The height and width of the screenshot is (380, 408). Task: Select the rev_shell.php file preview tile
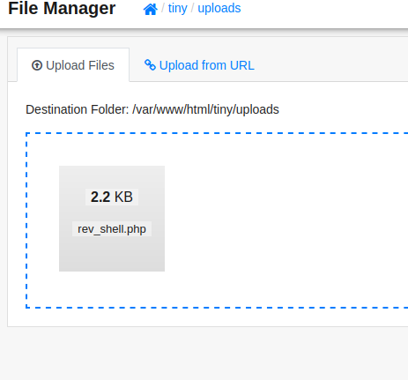(112, 219)
